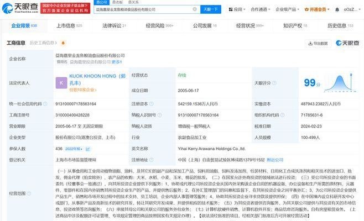Open the user account oOzZ menu
The height and width of the screenshot is (221, 364).
click(x=352, y=9)
